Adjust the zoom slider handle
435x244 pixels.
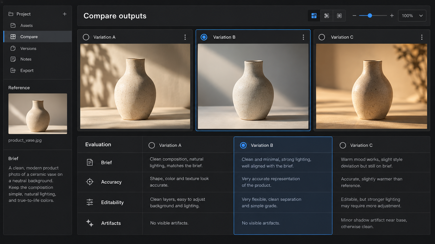(x=370, y=16)
